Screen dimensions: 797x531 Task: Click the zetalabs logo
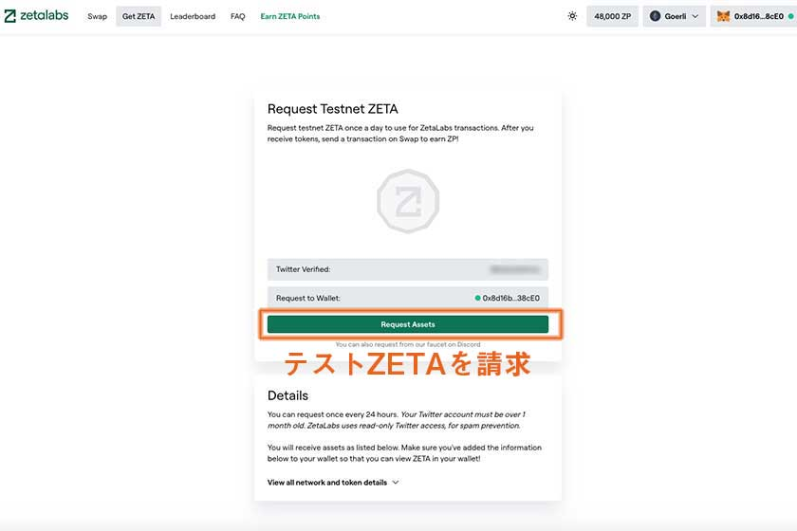point(36,16)
